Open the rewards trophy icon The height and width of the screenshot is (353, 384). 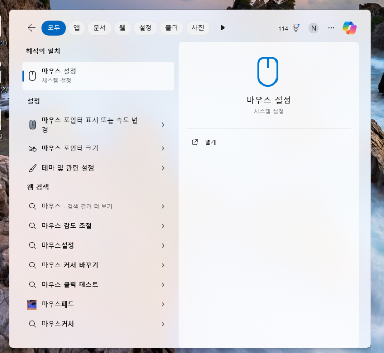[296, 28]
